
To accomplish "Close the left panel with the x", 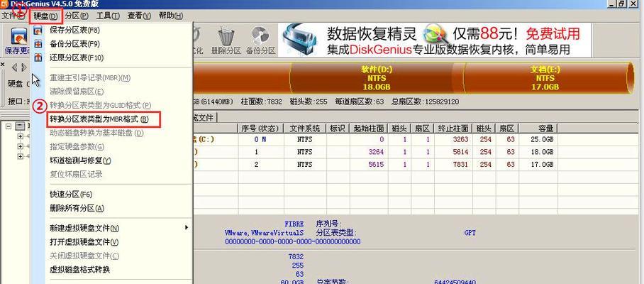I will 2,65.
